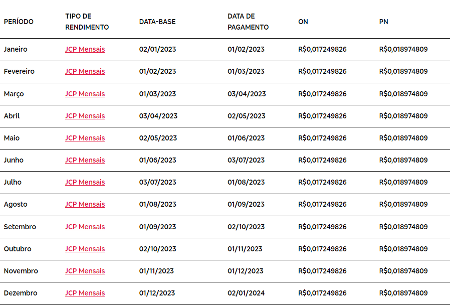Open the JCP Mensais link for Abril

pos(85,116)
